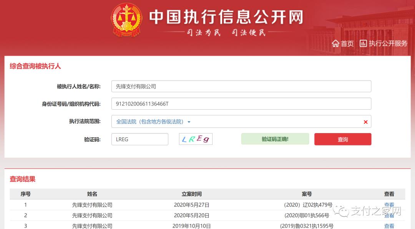Click the captcha input containing LREG
Screen dimensions: 415x229
pyautogui.click(x=139, y=139)
